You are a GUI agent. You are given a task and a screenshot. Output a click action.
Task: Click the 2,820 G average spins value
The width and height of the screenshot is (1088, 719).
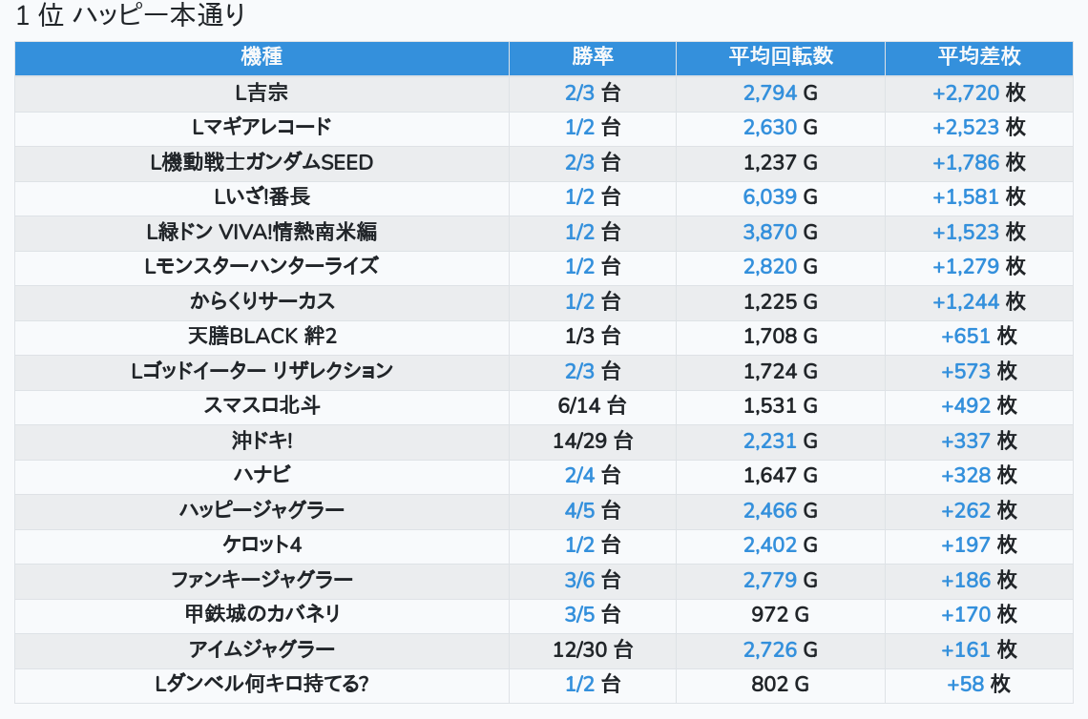[x=780, y=266]
